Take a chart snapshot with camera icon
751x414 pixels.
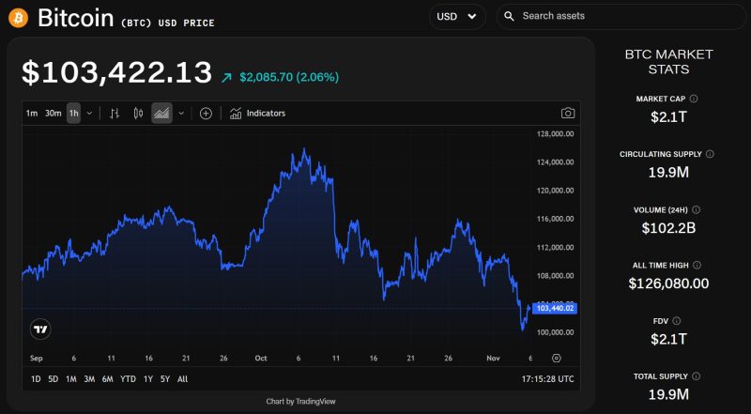568,114
